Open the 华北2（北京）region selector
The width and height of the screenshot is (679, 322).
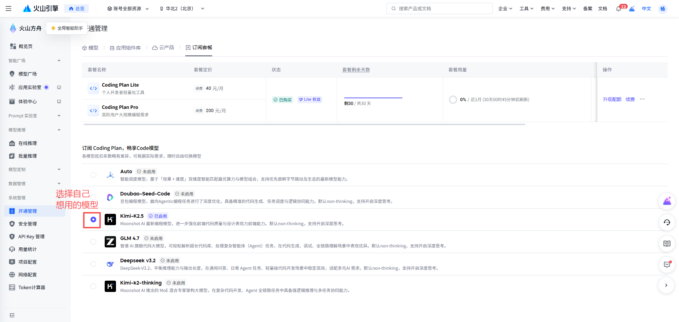(x=181, y=8)
